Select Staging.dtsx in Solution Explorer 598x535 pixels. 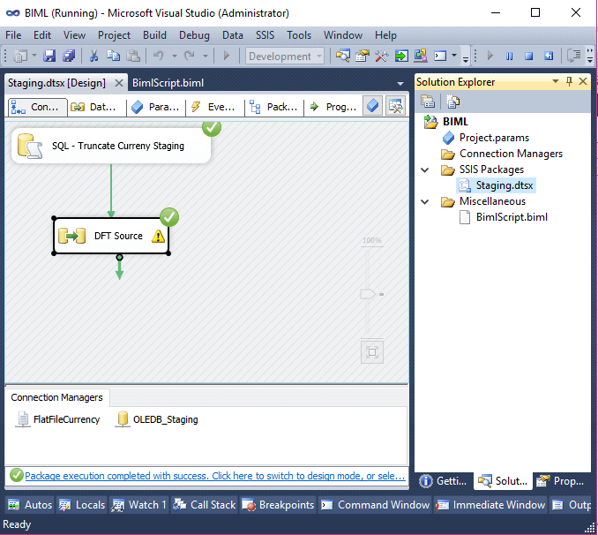pyautogui.click(x=497, y=185)
